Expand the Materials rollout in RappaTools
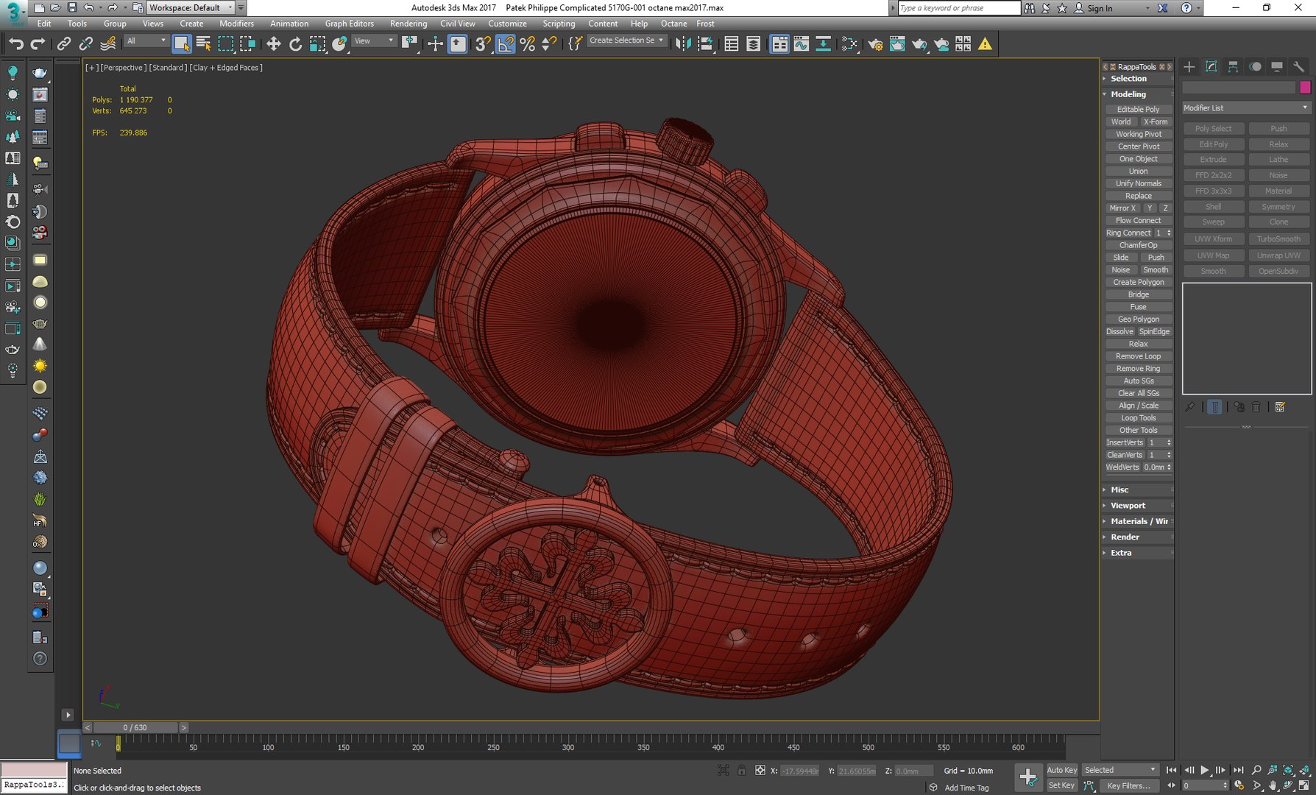Viewport: 1316px width, 795px height. click(x=1137, y=521)
